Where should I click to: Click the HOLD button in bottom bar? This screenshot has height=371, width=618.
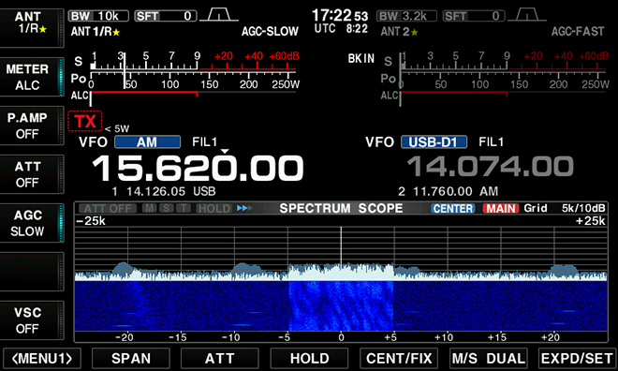309,359
